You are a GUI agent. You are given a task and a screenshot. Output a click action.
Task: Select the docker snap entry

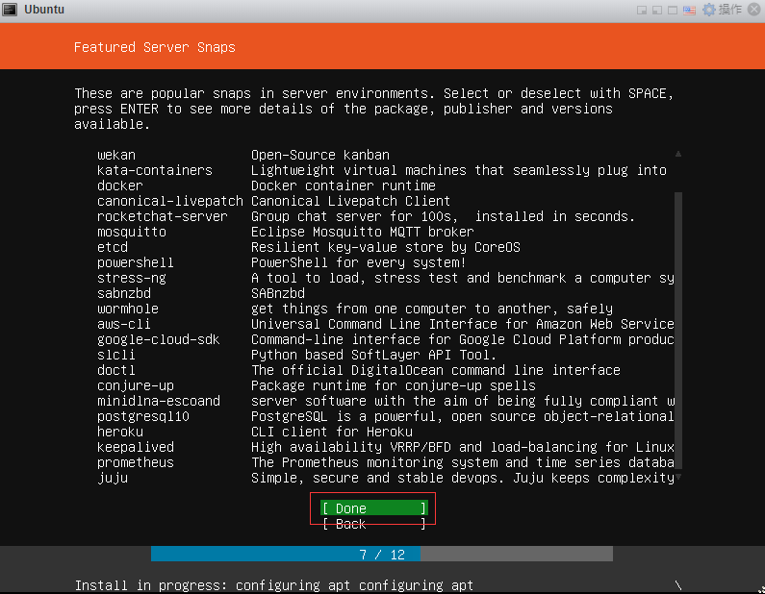click(119, 186)
